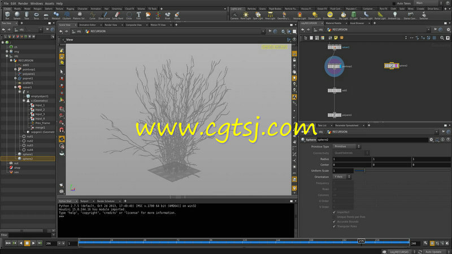The width and height of the screenshot is (452, 254).
Task: Collapse the s (Geometry) tree node
Action: pyautogui.click(x=24, y=101)
